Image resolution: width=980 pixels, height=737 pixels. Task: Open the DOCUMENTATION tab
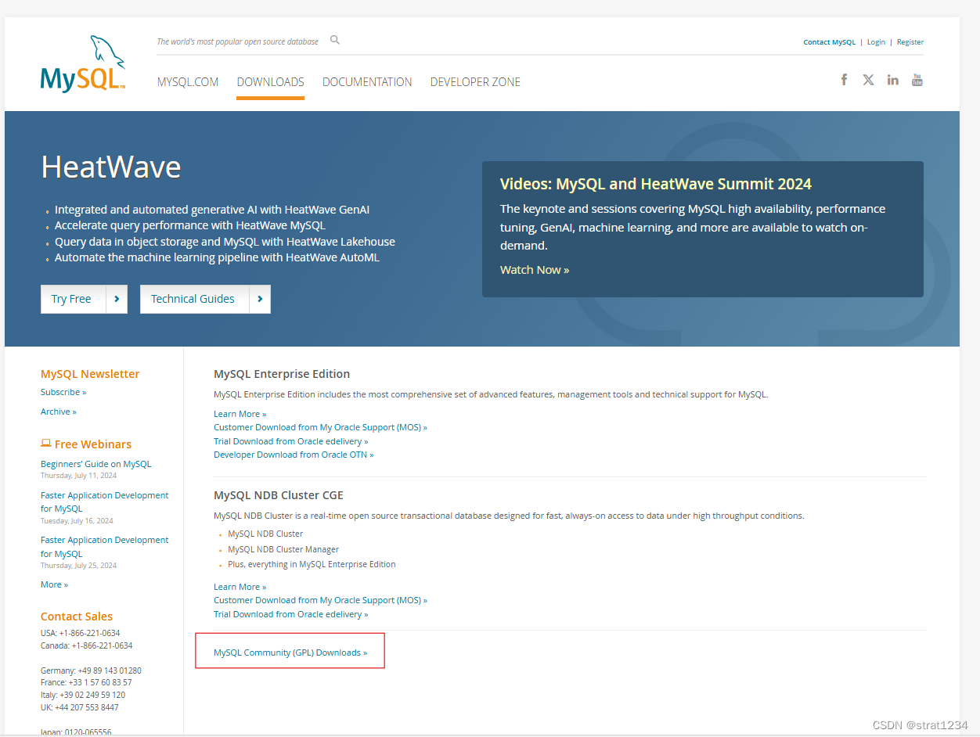(x=367, y=81)
